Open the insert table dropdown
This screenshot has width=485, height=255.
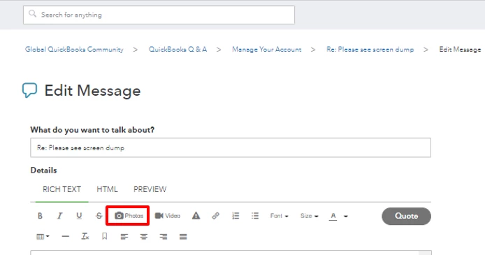click(x=43, y=236)
